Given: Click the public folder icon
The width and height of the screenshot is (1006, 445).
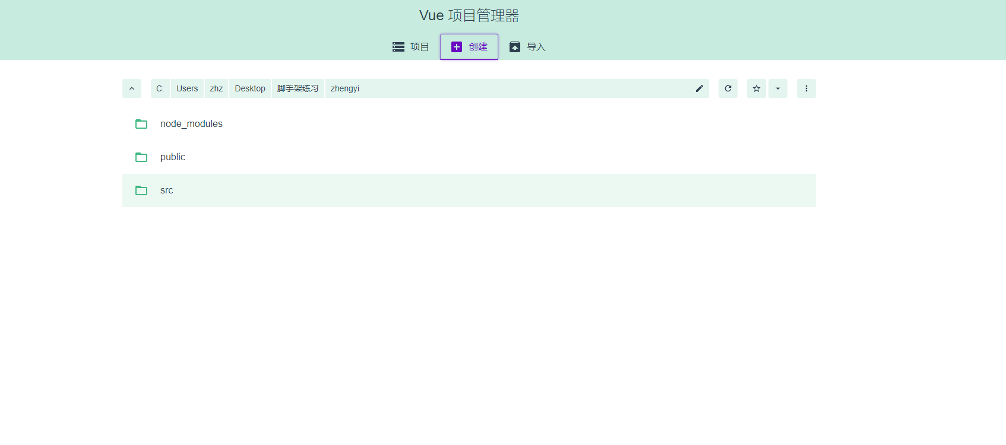Looking at the screenshot, I should pos(141,157).
